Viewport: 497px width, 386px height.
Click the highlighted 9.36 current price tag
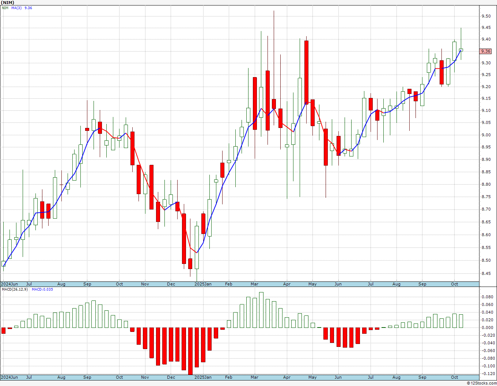pos(486,52)
